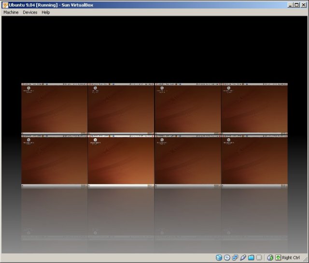Select the highlighted active workspace thumbnail

[x=121, y=161]
